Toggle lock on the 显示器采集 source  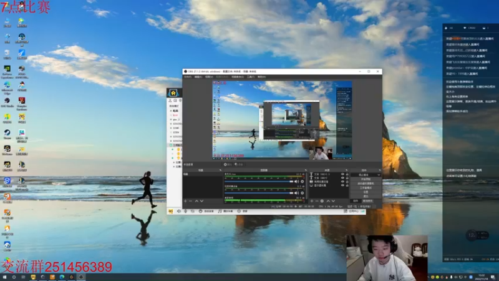[x=347, y=185]
